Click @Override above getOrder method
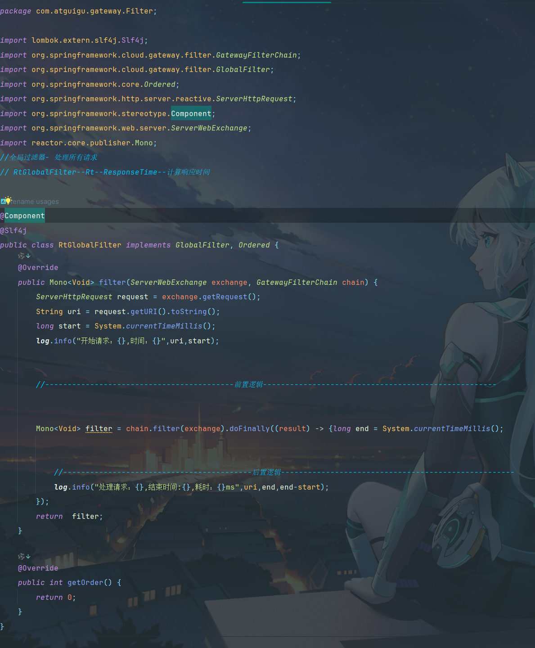The width and height of the screenshot is (535, 648). [38, 568]
